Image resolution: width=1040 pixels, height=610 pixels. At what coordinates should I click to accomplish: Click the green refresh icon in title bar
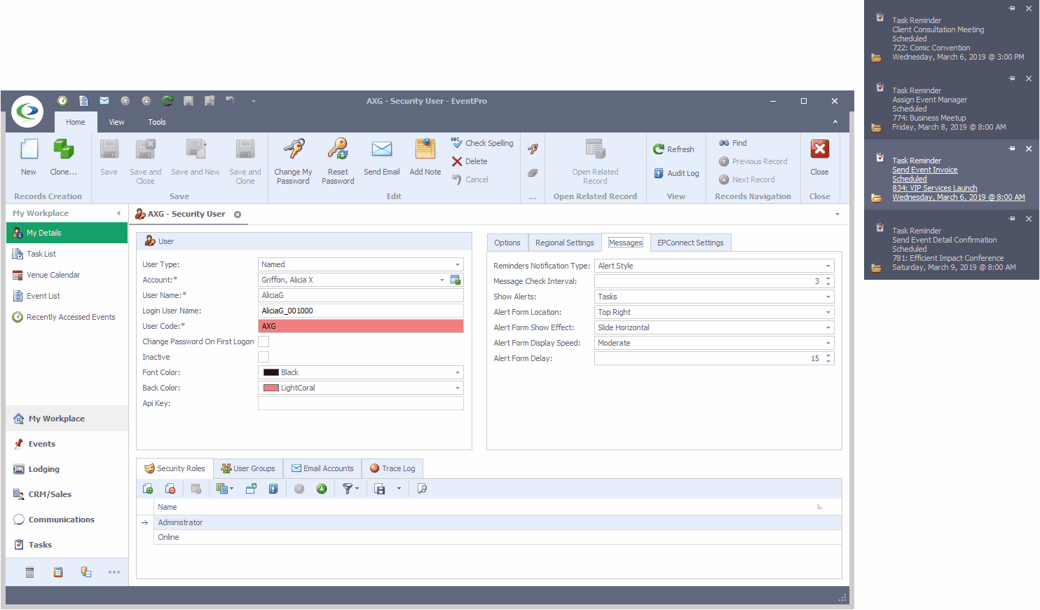[x=167, y=101]
